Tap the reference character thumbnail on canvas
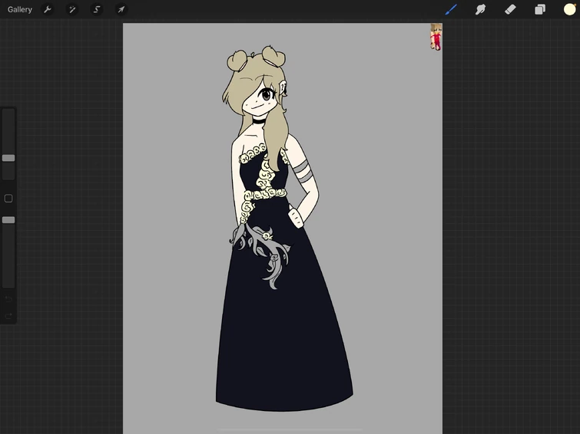Viewport: 580px width, 434px height. pos(436,37)
